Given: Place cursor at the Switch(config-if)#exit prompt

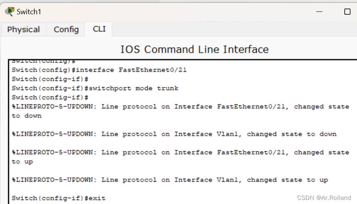Looking at the screenshot, I should point(59,198).
